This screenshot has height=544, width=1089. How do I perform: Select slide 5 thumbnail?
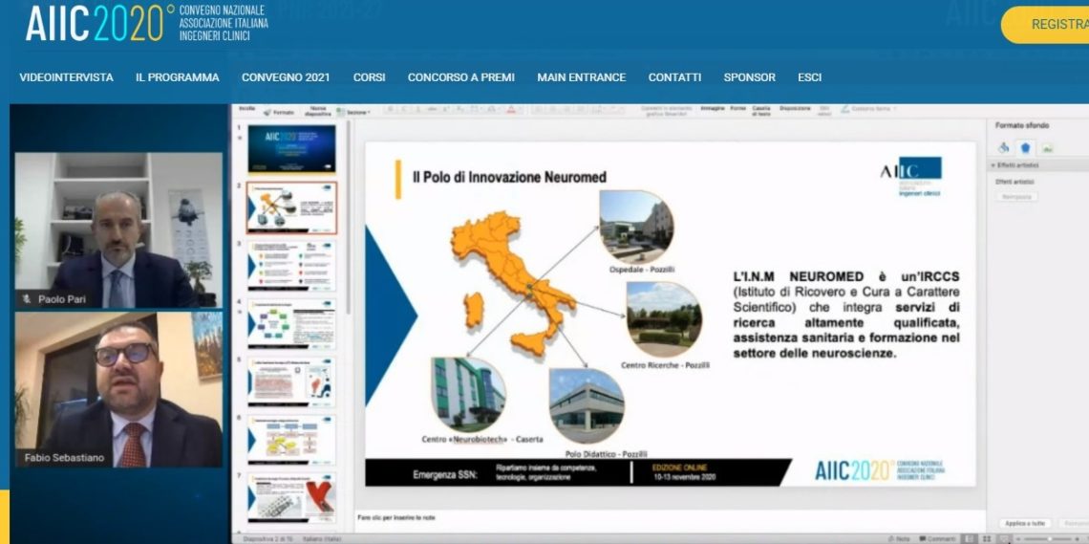(291, 382)
